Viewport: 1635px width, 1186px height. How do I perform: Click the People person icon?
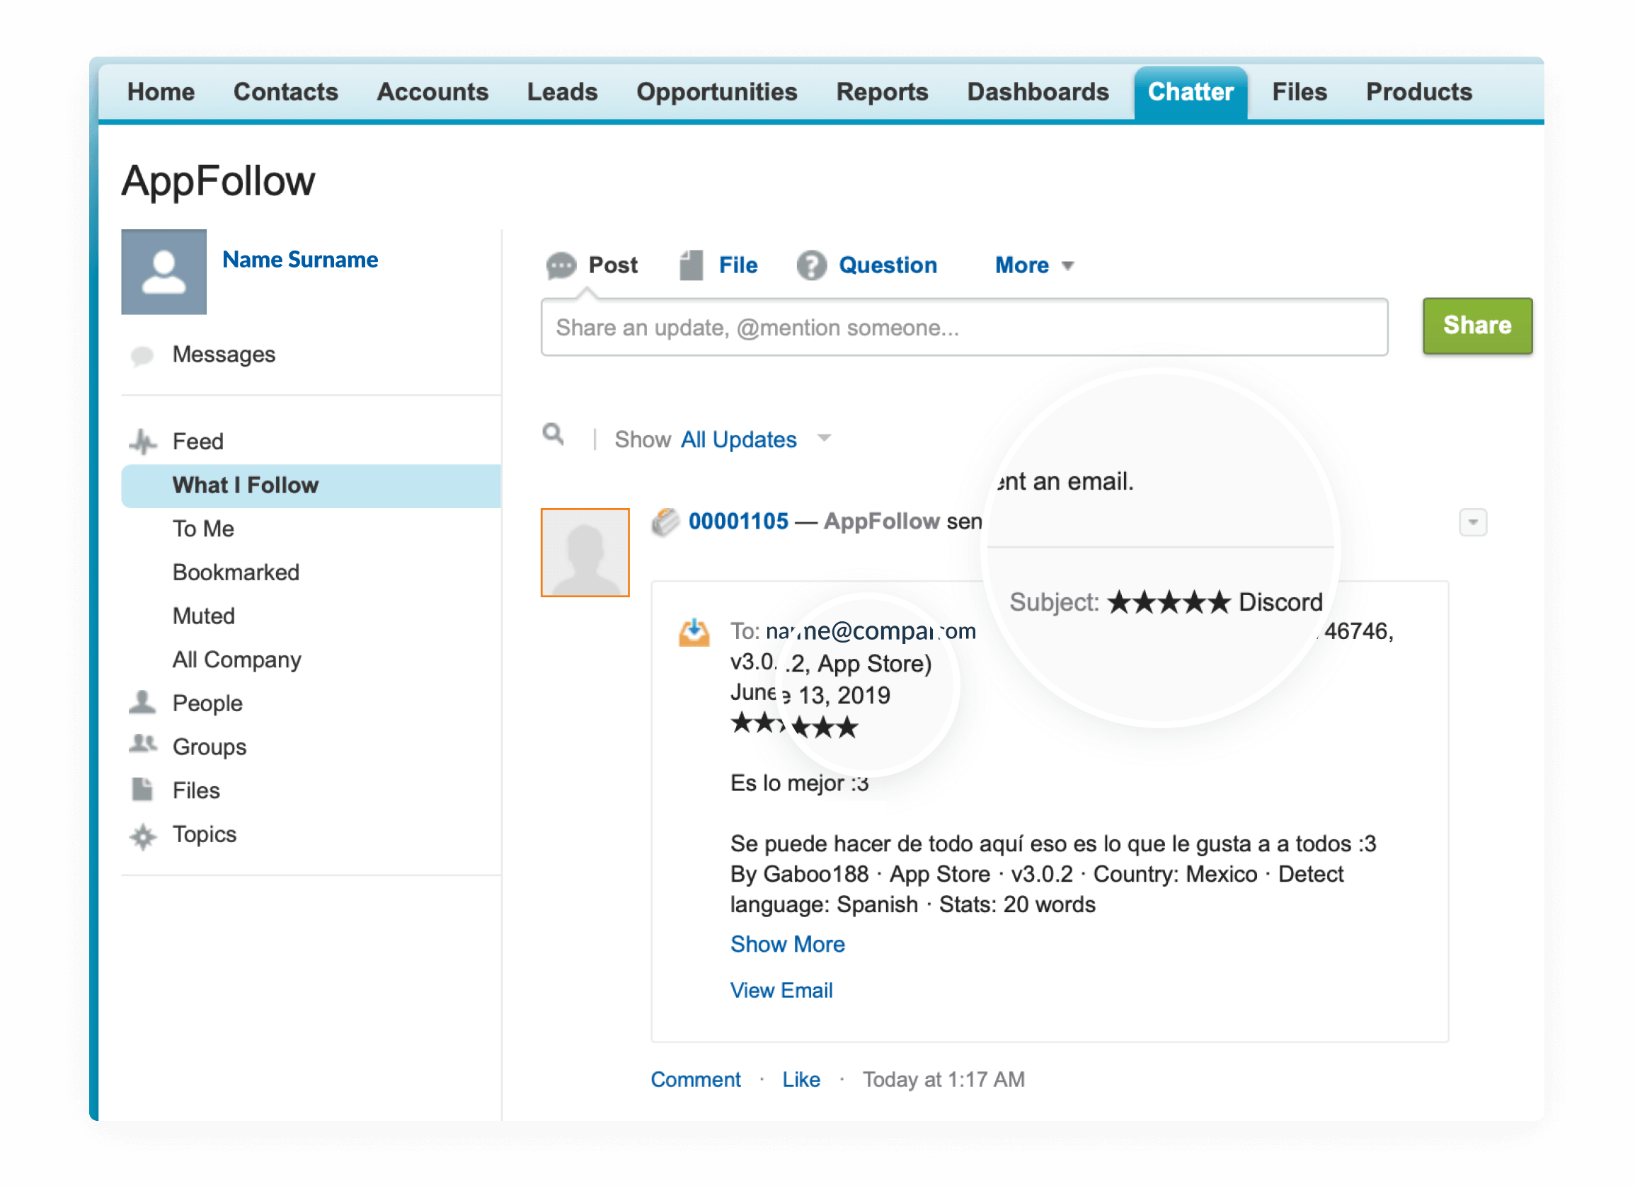[142, 703]
